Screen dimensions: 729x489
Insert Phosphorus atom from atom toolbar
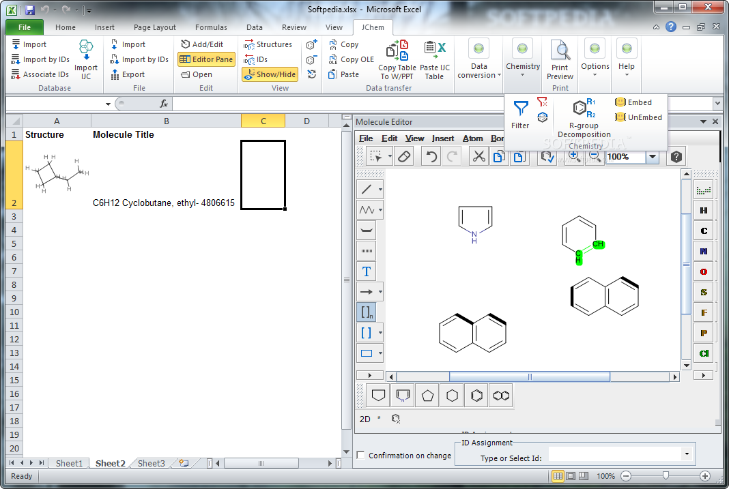coord(704,333)
